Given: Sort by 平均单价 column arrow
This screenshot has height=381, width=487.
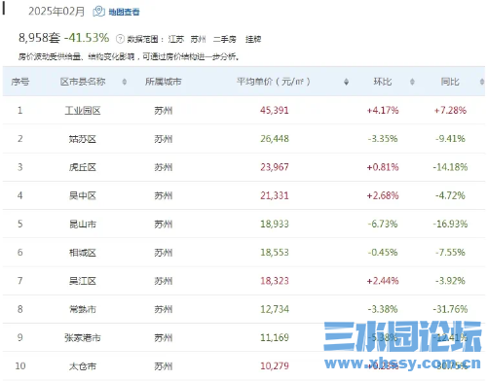Looking at the screenshot, I should 346,82.
